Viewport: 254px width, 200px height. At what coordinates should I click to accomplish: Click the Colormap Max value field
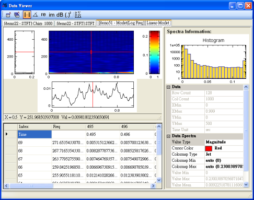click(x=224, y=167)
